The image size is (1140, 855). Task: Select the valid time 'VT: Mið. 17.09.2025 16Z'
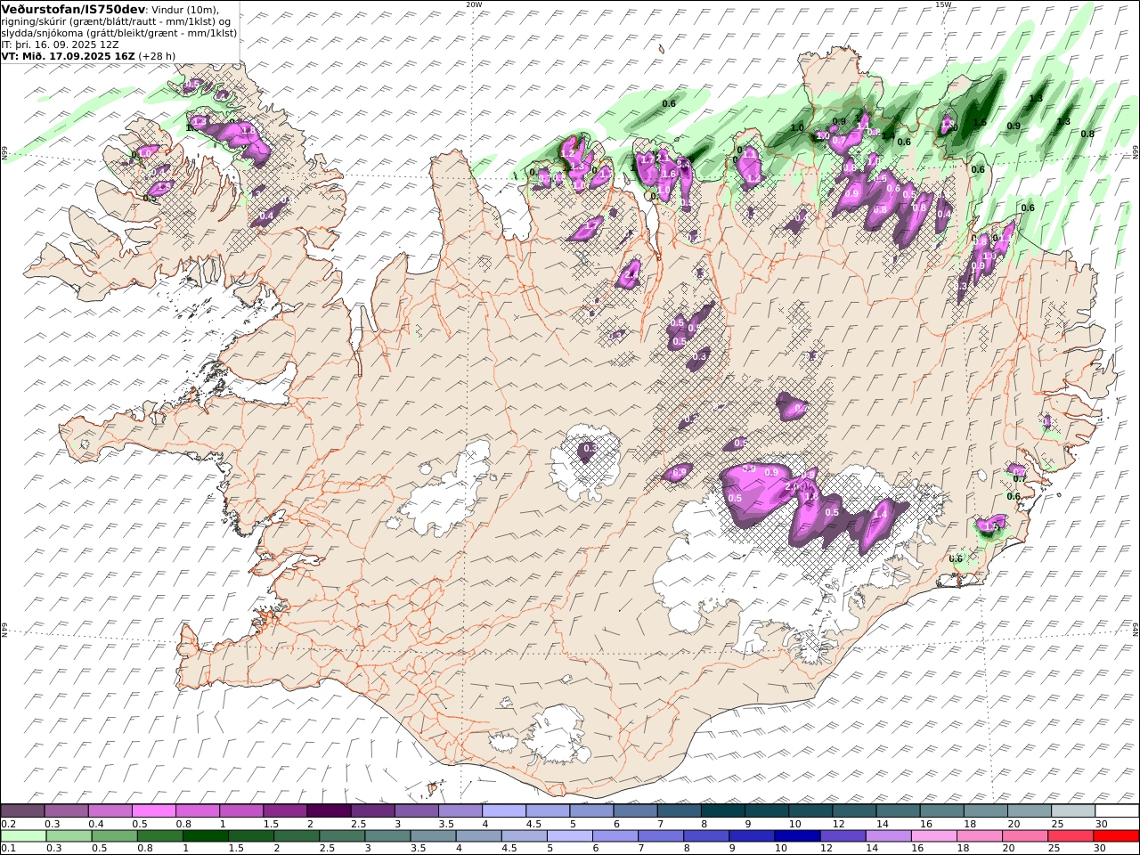click(x=68, y=55)
